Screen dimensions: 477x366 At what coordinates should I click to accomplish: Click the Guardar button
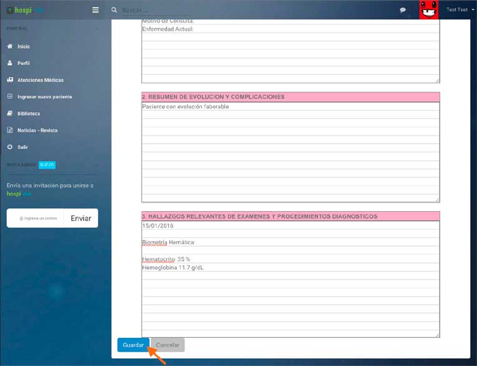(x=133, y=345)
